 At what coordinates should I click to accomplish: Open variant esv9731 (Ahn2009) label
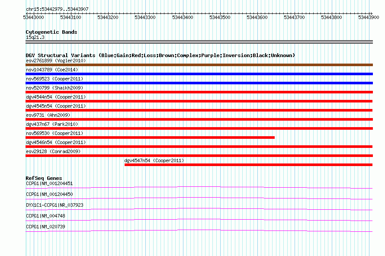(x=48, y=115)
